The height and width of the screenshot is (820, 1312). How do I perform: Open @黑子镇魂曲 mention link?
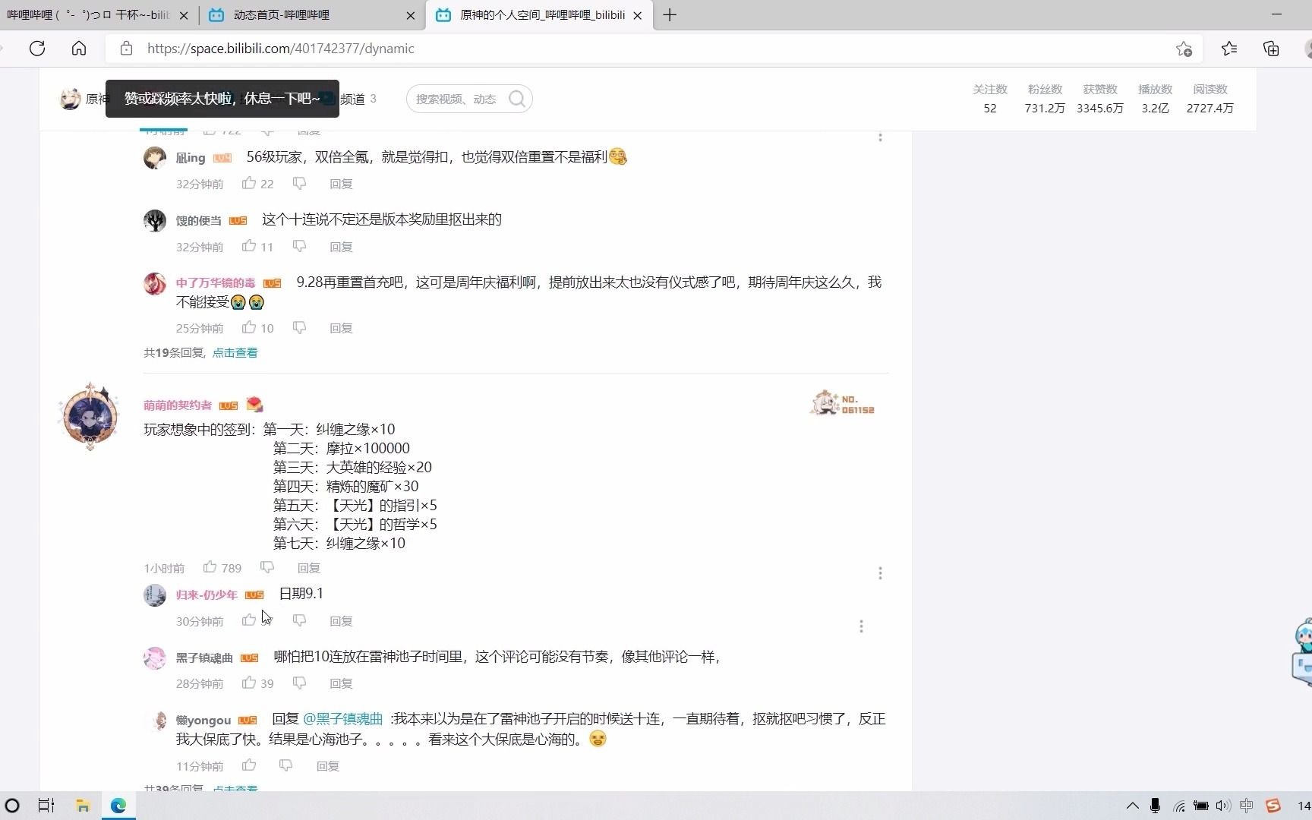[342, 718]
